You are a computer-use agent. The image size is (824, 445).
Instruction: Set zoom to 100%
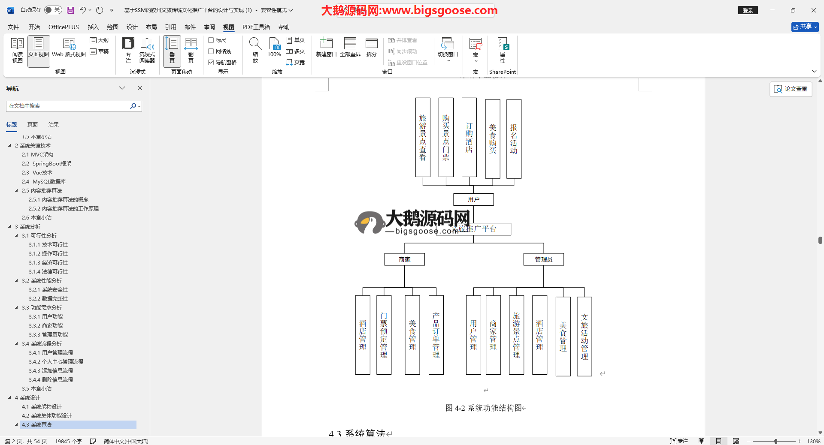pyautogui.click(x=274, y=48)
